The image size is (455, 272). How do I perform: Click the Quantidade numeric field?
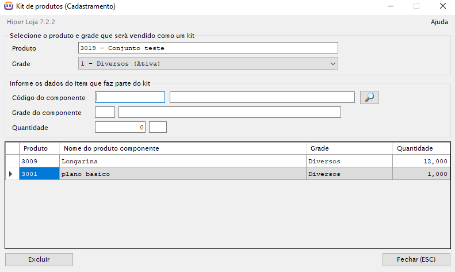point(120,127)
